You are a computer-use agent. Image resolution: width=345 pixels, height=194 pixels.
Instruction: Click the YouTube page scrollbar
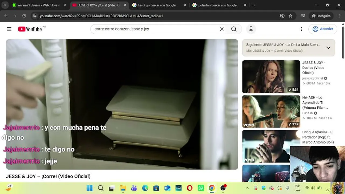[x=343, y=42]
